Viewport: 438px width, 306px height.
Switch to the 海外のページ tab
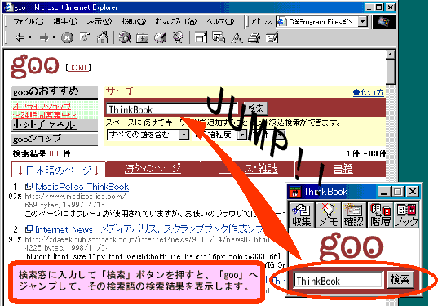153,169
